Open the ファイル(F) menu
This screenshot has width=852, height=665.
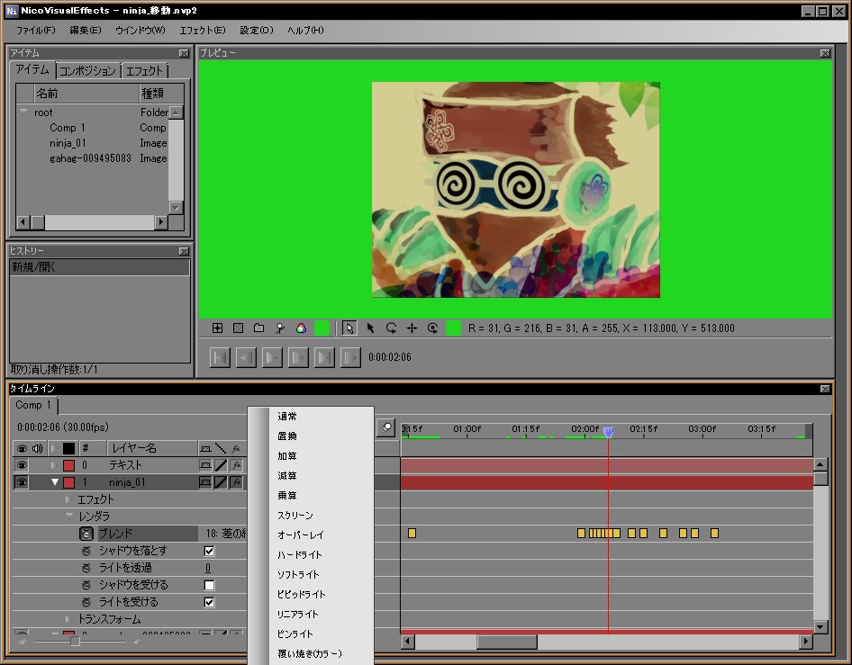click(36, 31)
